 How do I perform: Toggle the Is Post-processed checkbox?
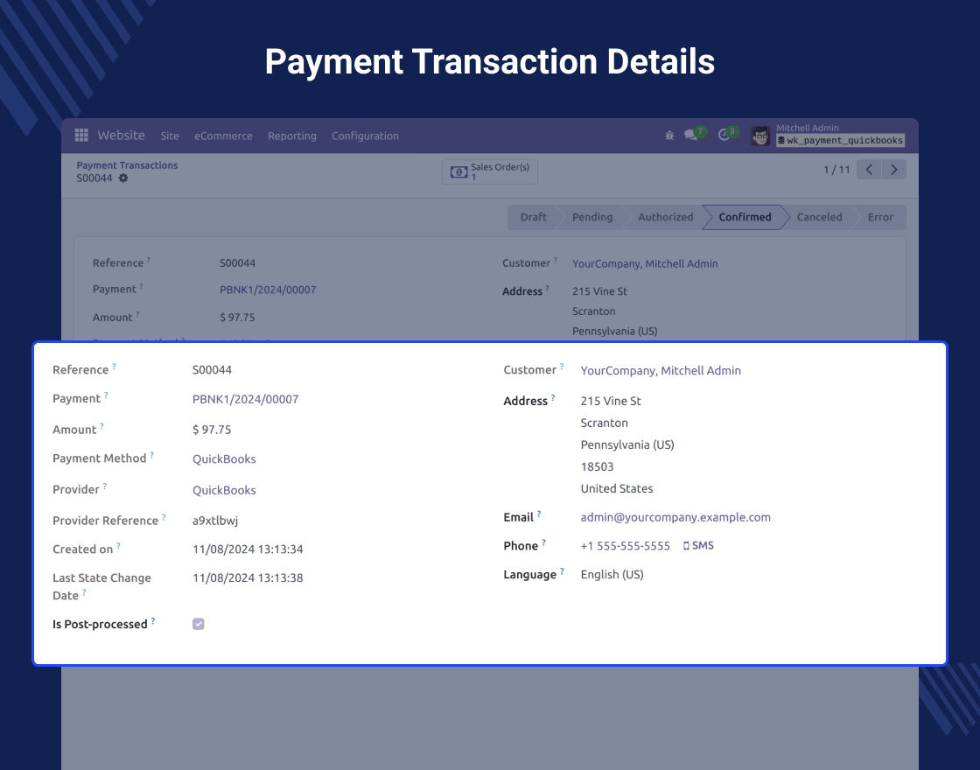tap(198, 624)
